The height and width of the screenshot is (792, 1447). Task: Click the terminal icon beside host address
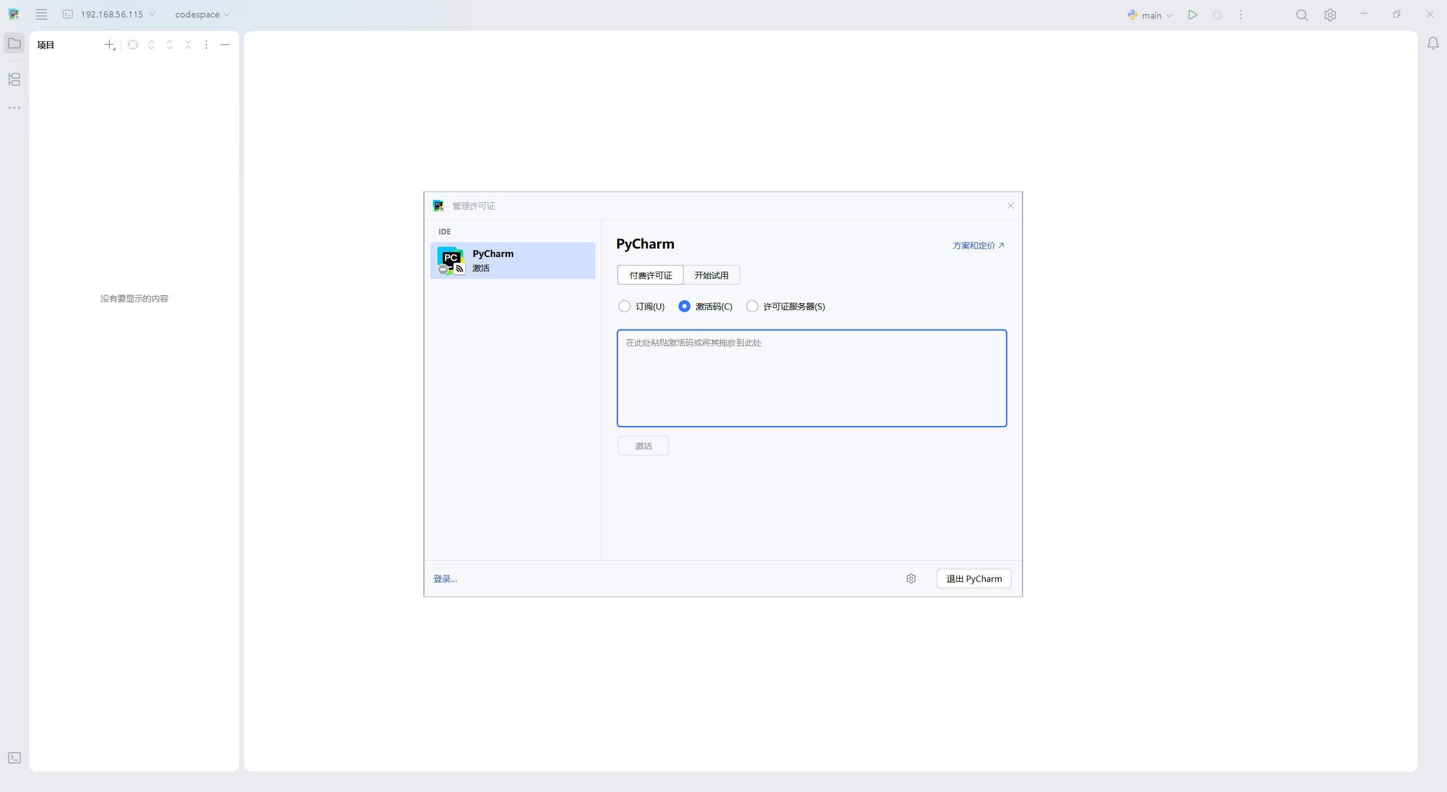pyautogui.click(x=68, y=15)
